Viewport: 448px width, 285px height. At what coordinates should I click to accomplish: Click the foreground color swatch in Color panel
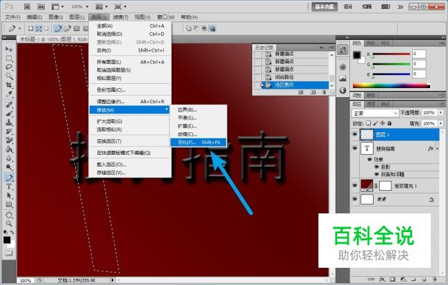point(356,55)
